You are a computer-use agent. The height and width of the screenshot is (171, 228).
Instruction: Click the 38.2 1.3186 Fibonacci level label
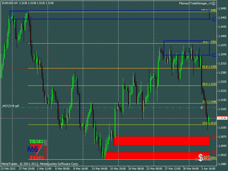[209, 102]
